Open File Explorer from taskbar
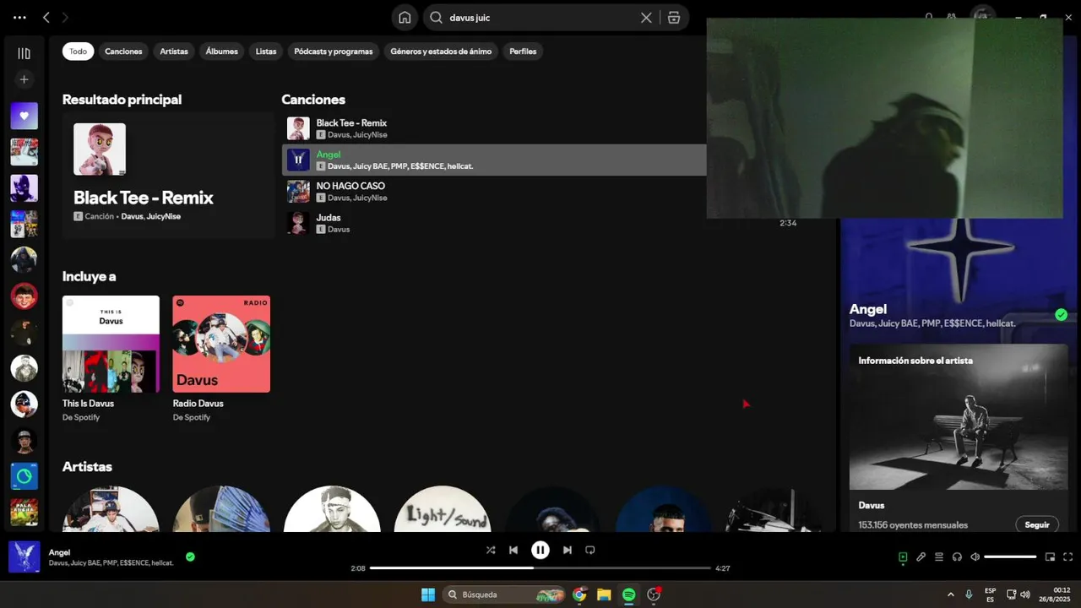Screen dimensions: 1081x608 604,594
